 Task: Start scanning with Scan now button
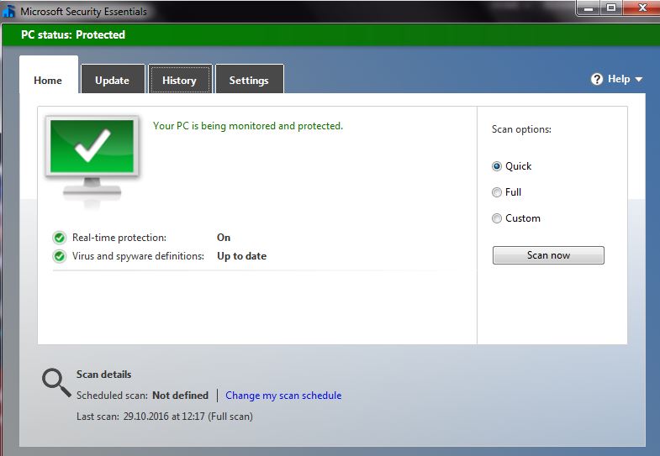[x=548, y=255]
